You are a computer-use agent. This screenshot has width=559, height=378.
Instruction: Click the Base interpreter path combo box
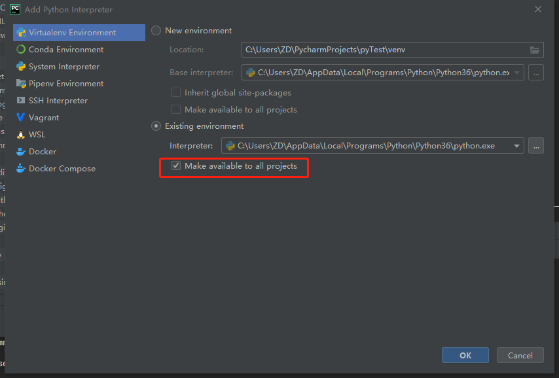click(x=383, y=73)
